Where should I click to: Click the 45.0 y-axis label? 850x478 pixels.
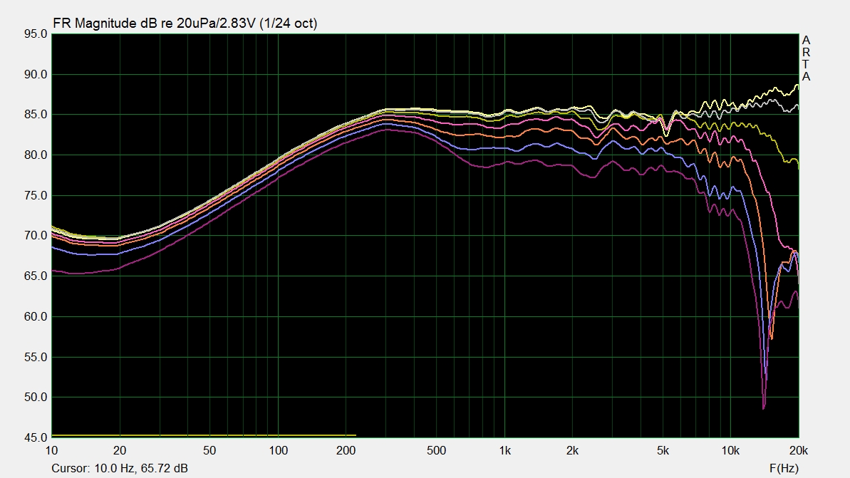tap(34, 437)
